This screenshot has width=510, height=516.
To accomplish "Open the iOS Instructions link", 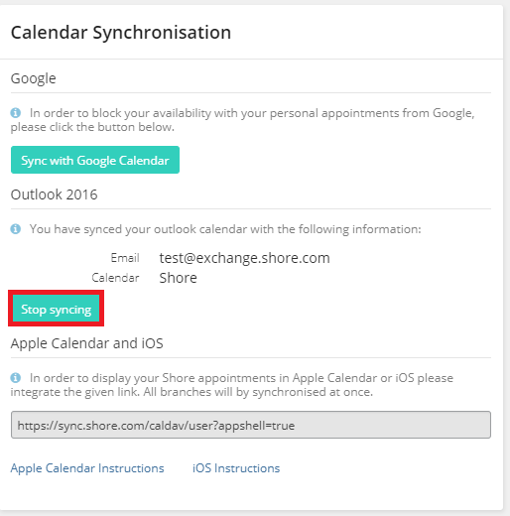I will 236,468.
